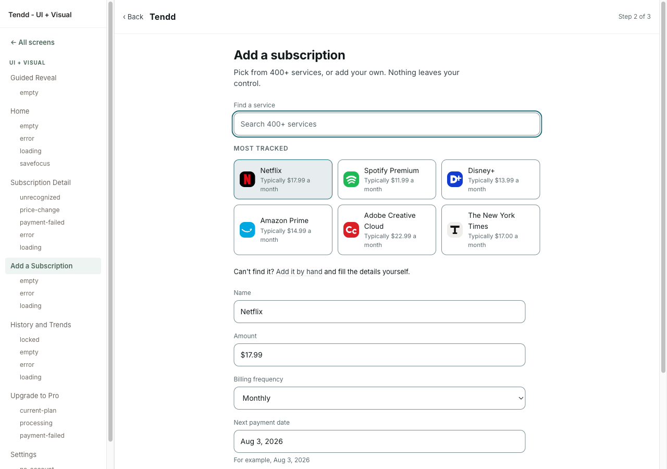Select the 'savefocus' state under Home
The height and width of the screenshot is (469, 667).
tap(35, 164)
